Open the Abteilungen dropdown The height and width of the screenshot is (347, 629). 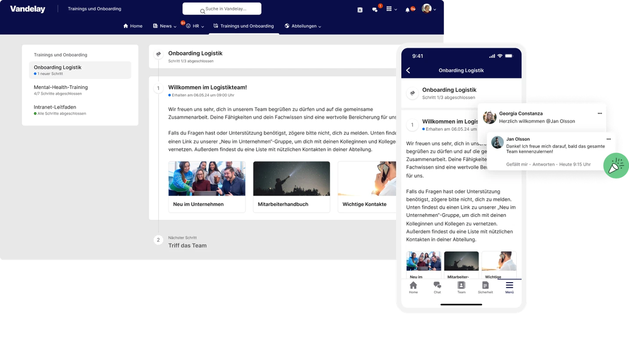pyautogui.click(x=303, y=26)
